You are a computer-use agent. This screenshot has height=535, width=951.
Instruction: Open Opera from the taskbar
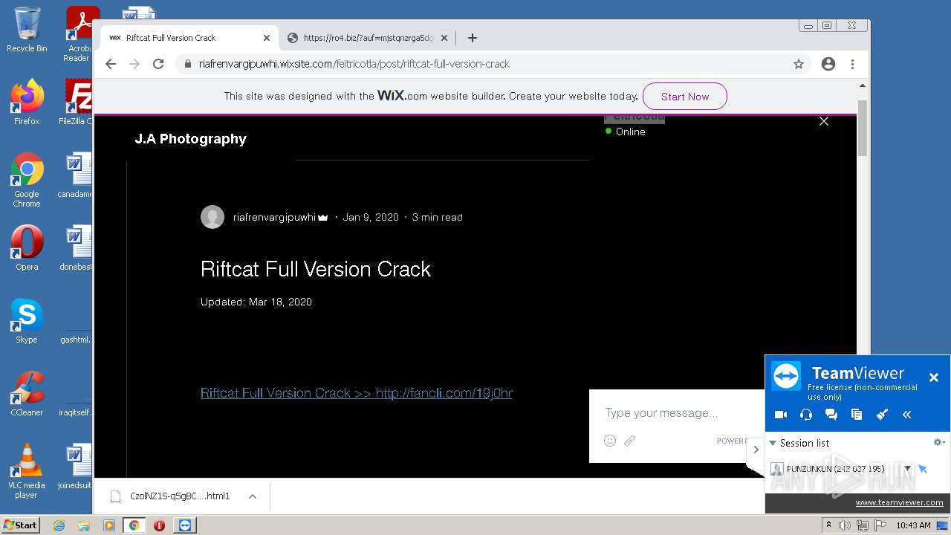[x=159, y=525]
